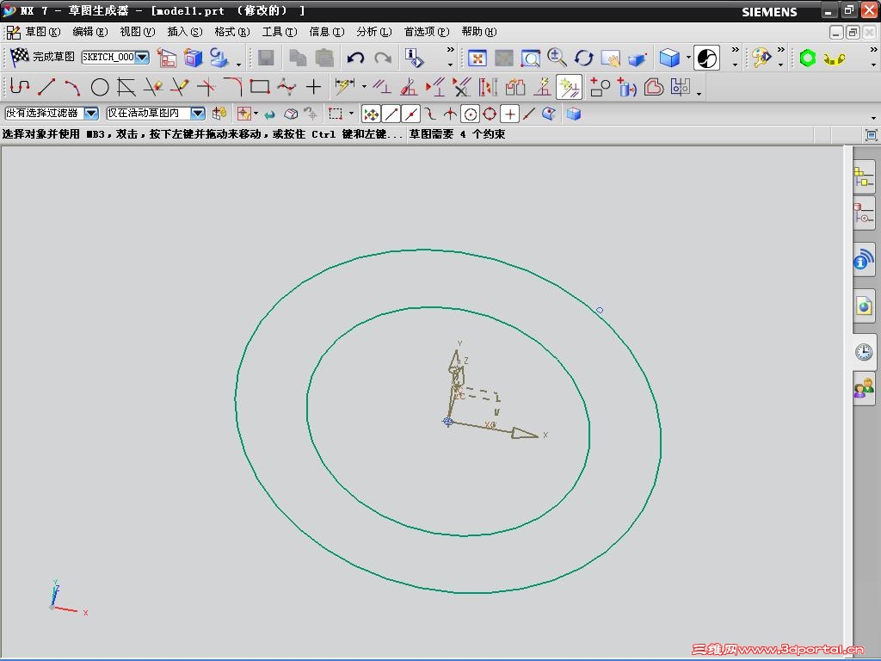Toggle the Mid Point snap
Image resolution: width=881 pixels, height=661 pixels.
point(410,114)
